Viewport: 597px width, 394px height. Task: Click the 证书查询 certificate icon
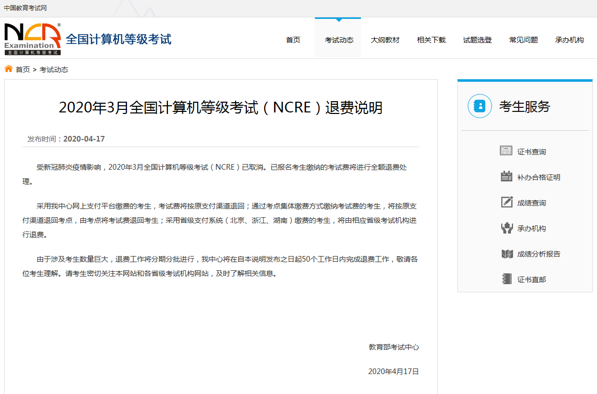(x=506, y=151)
